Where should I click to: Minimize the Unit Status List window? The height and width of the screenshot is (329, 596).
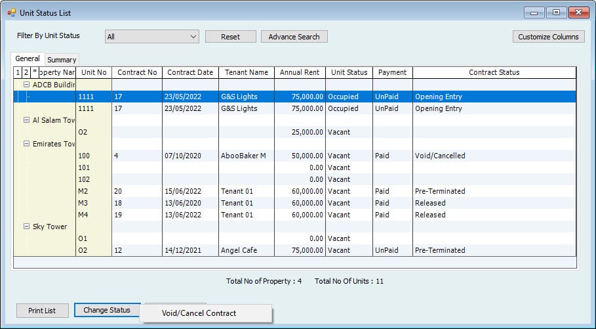click(534, 12)
